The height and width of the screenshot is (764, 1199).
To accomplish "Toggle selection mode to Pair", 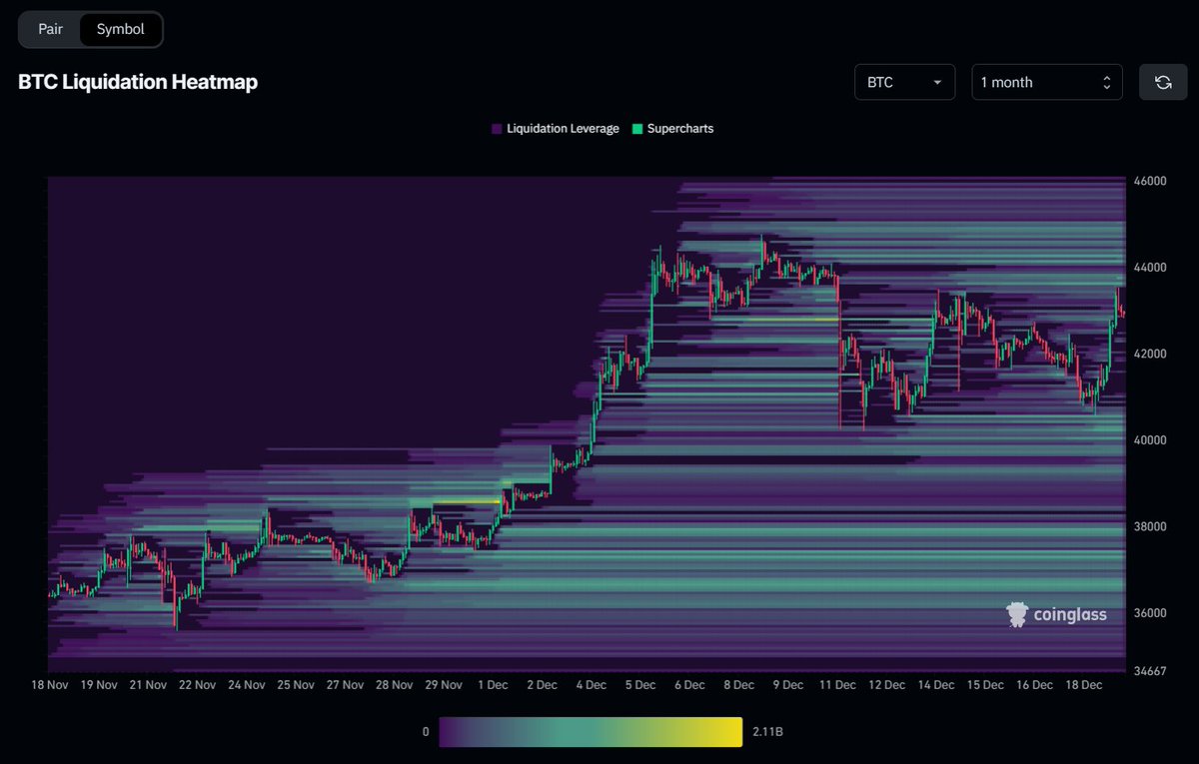I will pos(49,29).
